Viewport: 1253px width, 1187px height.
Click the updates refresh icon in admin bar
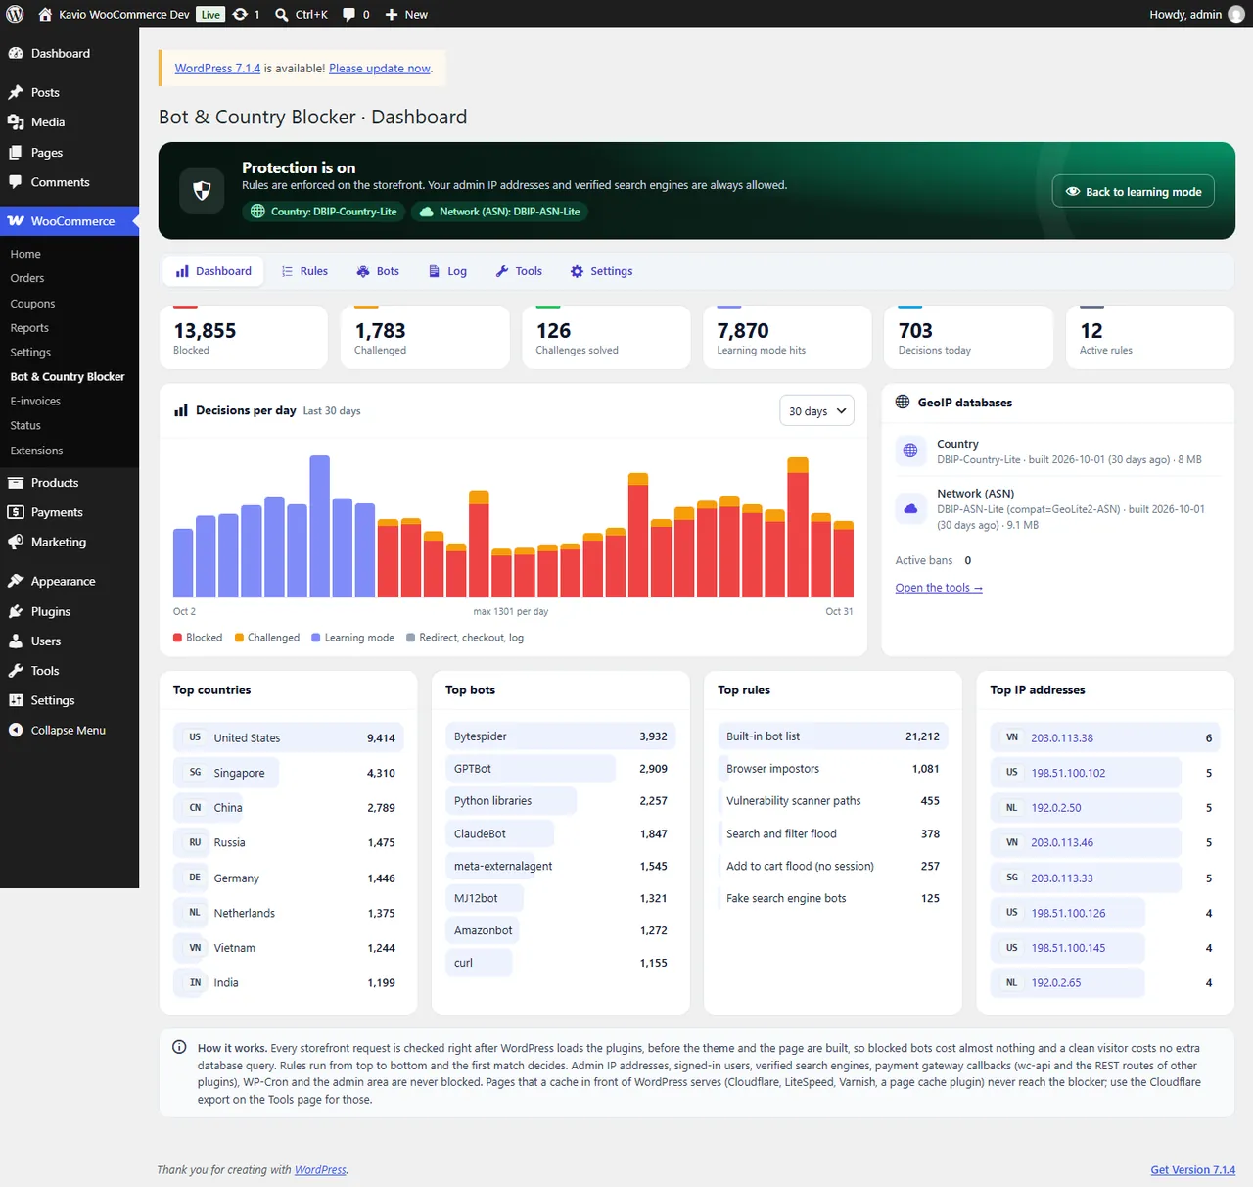coord(240,14)
